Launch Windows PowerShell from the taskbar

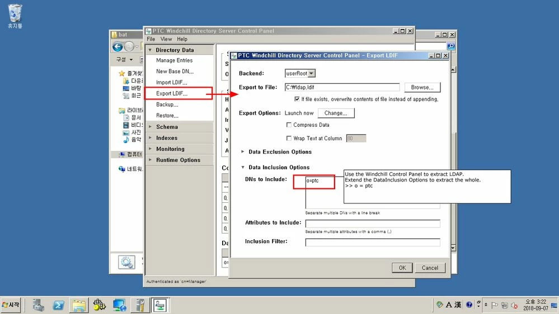pos(58,305)
